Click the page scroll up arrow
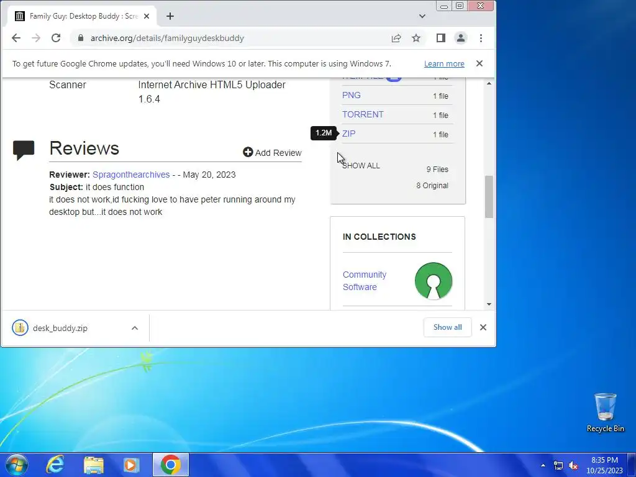 (489, 84)
